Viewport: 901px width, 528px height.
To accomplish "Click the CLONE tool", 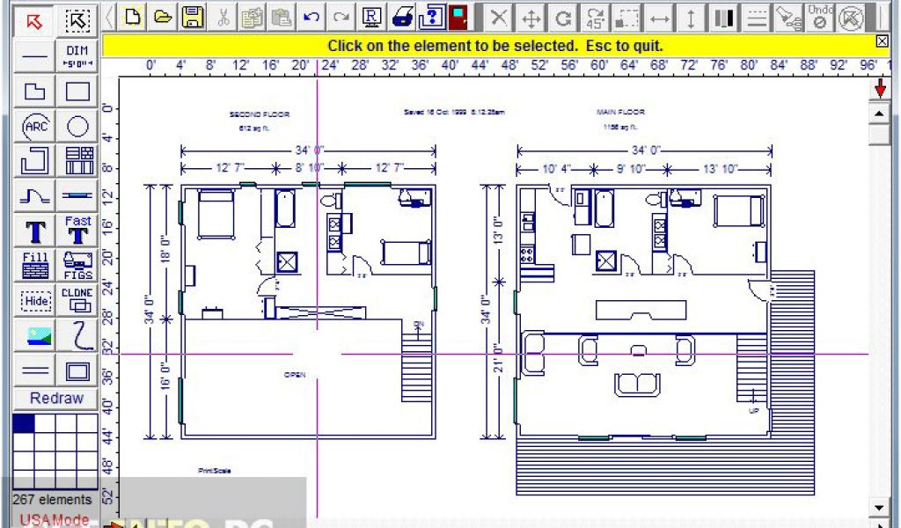I will click(78, 300).
